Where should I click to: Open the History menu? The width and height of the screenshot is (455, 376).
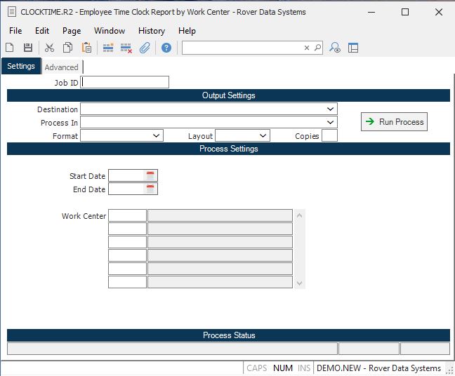(x=151, y=31)
